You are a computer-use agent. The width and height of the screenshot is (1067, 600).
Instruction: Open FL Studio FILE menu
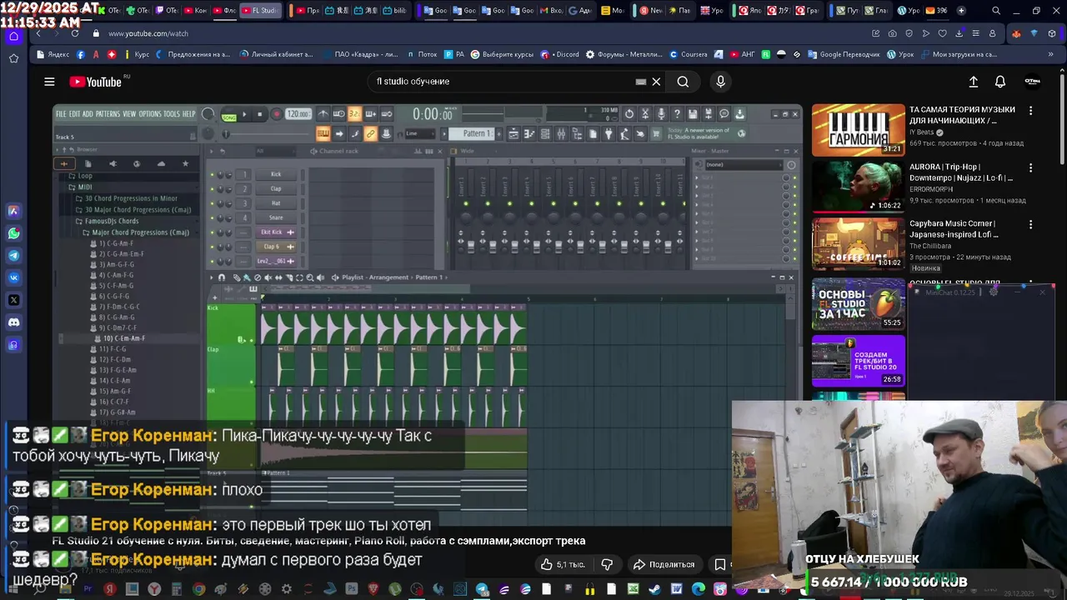(61, 114)
